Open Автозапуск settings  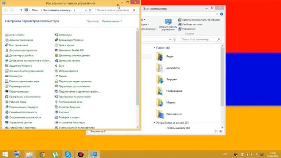pyautogui.click(x=63, y=35)
